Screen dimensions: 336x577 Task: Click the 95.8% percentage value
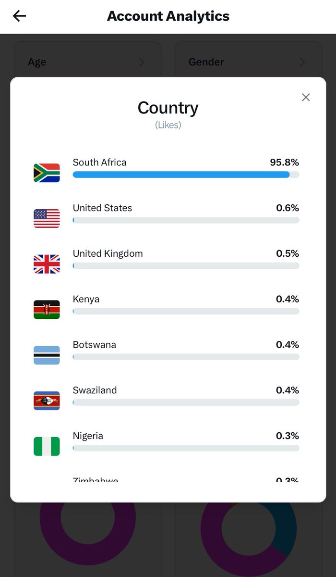coord(284,163)
